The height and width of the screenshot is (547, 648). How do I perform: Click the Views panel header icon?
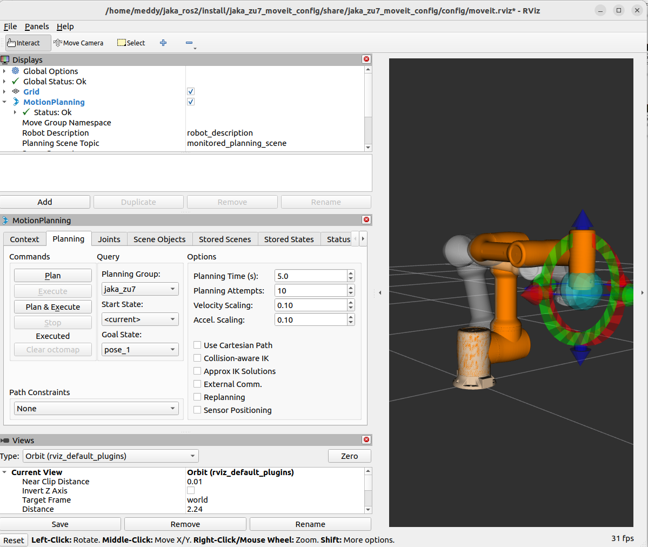pyautogui.click(x=5, y=440)
